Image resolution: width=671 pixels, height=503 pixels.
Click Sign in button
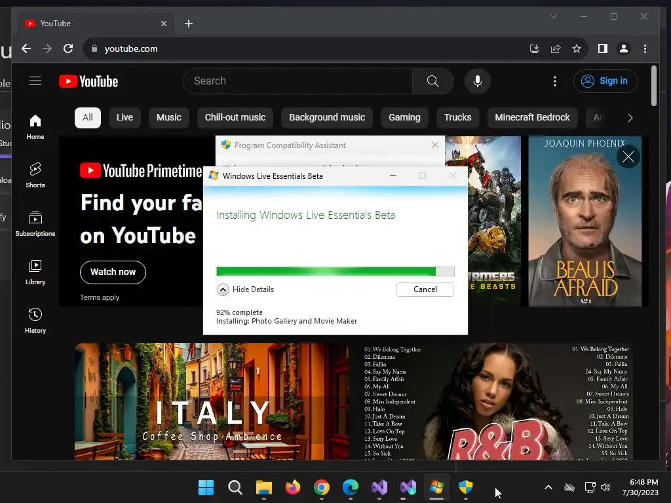(605, 81)
